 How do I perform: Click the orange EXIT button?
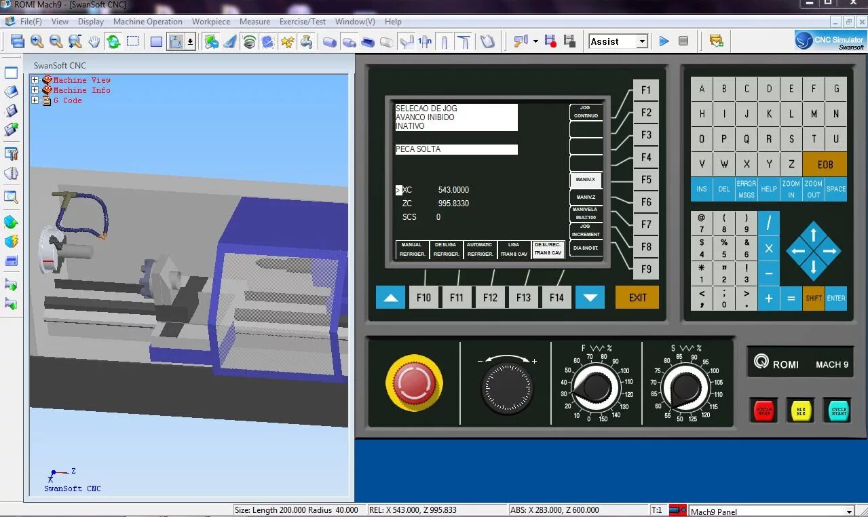click(637, 297)
